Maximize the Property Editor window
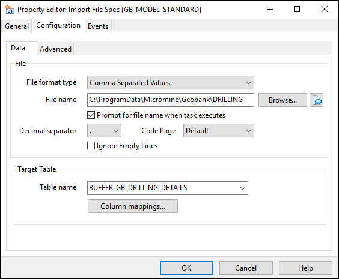Image resolution: width=339 pixels, height=279 pixels. 297,9
